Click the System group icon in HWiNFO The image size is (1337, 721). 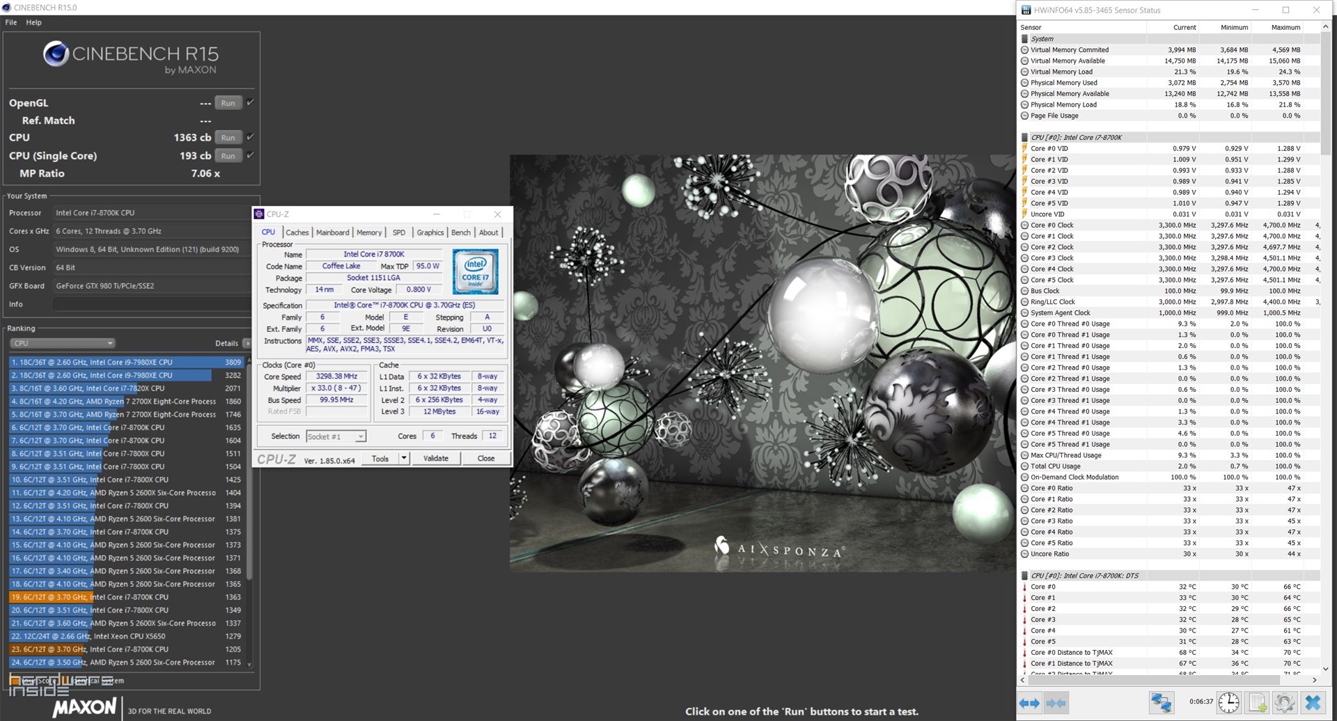point(1024,39)
